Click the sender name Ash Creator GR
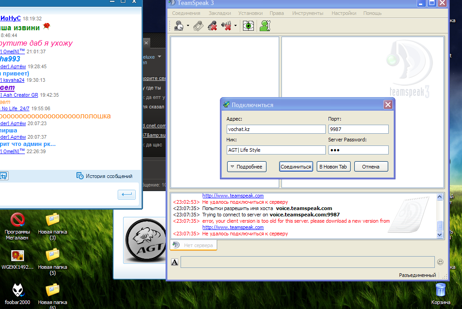This screenshot has width=462, height=309. tap(20, 95)
